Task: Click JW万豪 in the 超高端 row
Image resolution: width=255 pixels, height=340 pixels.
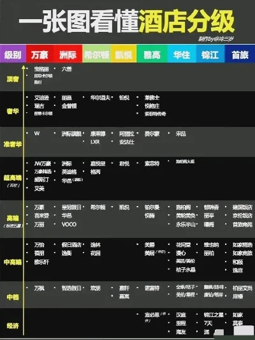Action: click(43, 163)
